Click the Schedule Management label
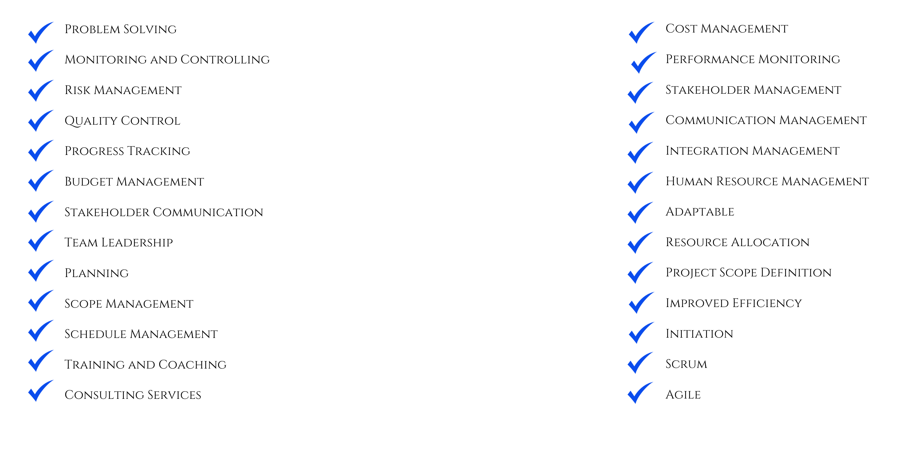The width and height of the screenshot is (901, 455). point(141,334)
